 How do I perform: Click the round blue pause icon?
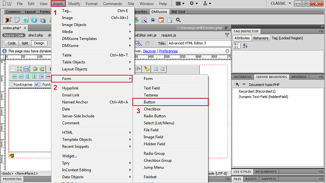(x=34, y=20)
